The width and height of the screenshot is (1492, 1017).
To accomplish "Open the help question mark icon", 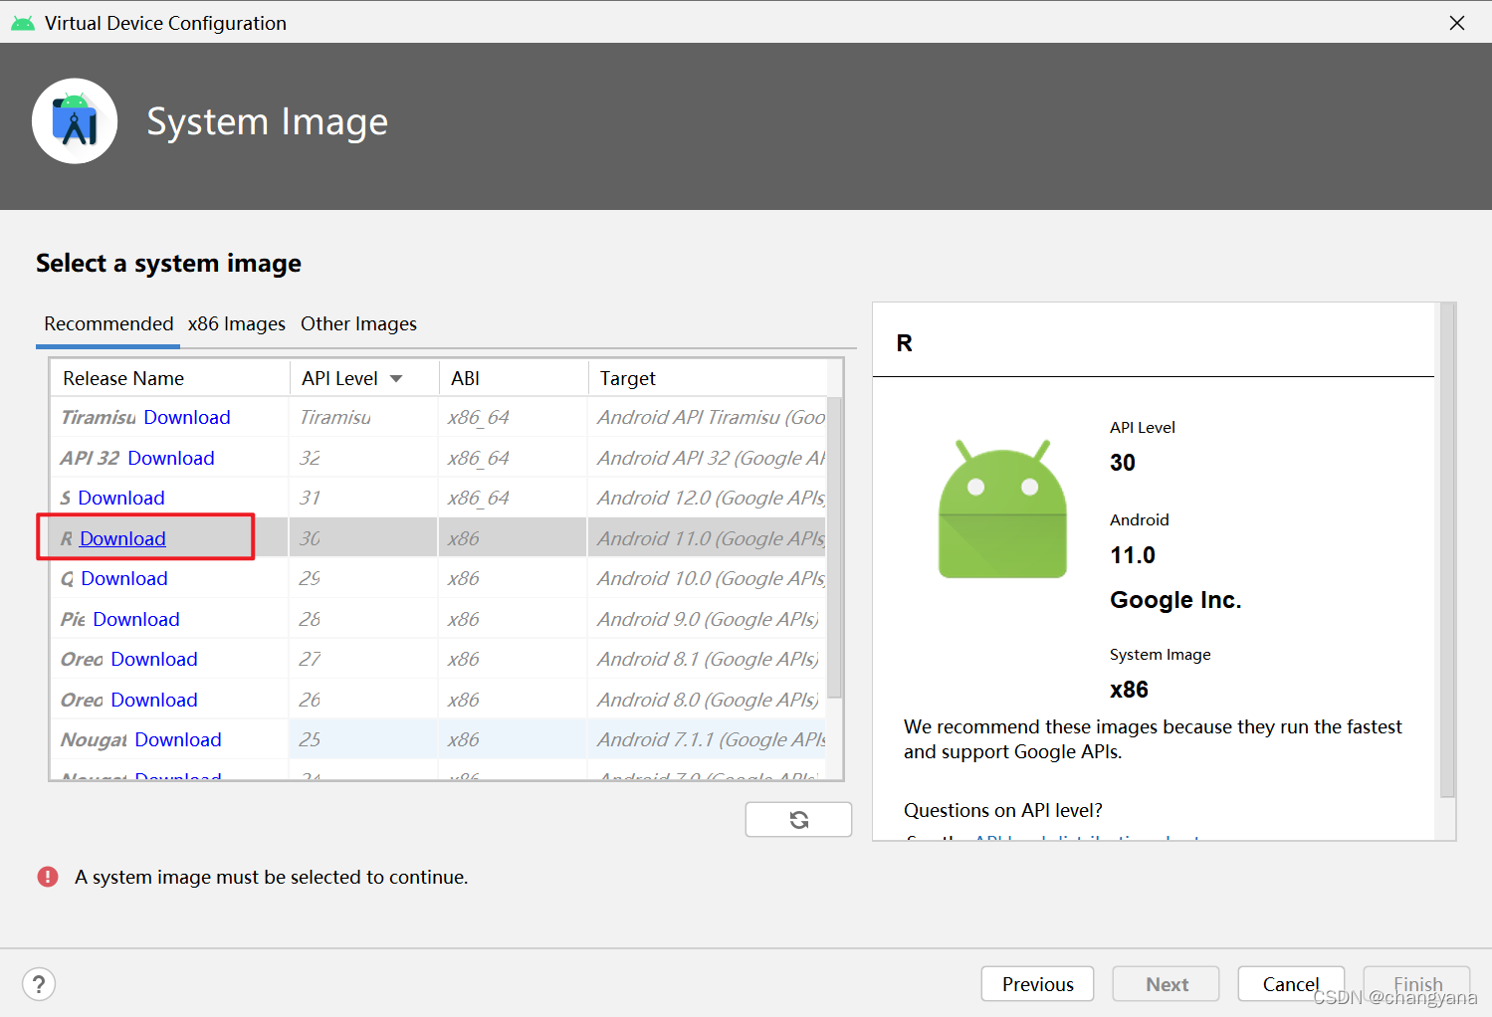I will (x=39, y=984).
